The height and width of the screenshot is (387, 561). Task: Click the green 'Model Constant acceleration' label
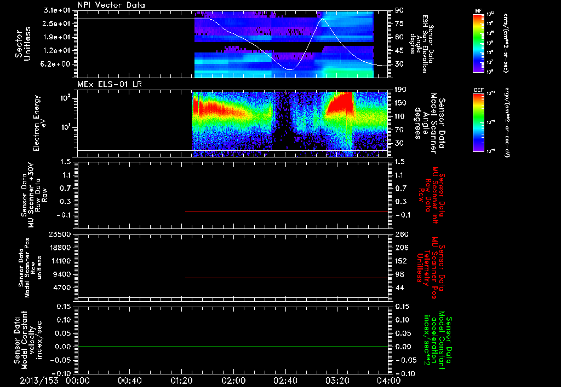coord(438,340)
